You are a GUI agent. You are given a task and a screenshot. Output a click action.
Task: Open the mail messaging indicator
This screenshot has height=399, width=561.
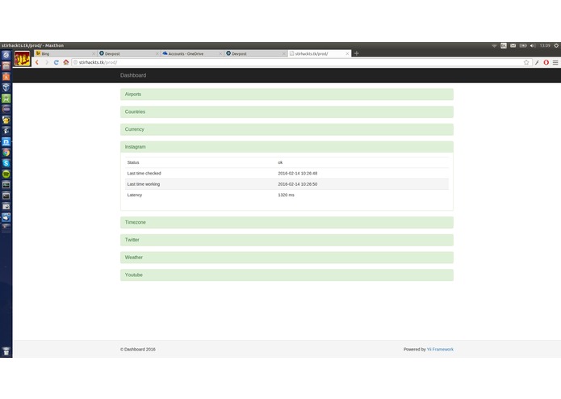pyautogui.click(x=513, y=45)
